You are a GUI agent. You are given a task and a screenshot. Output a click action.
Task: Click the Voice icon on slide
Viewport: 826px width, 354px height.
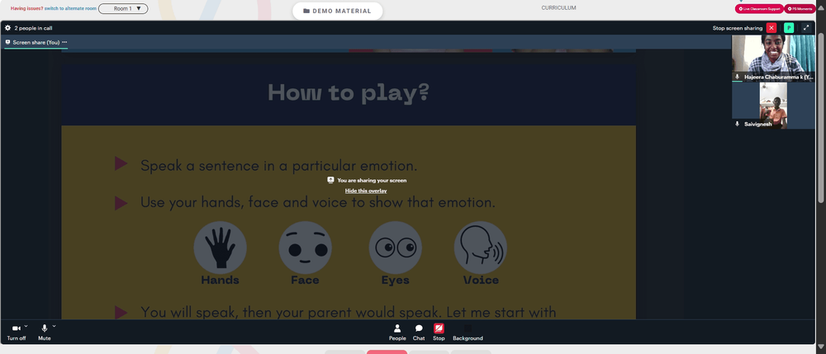click(x=481, y=248)
